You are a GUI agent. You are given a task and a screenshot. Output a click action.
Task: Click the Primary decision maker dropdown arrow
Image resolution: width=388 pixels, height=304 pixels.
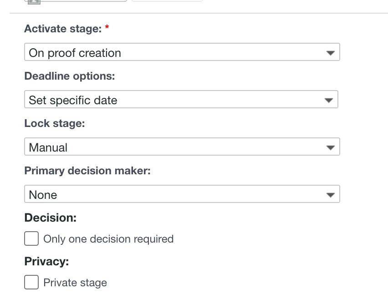(x=331, y=195)
